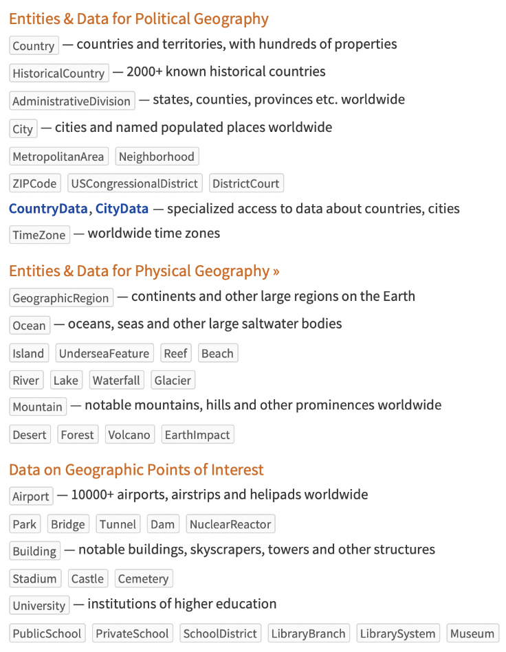Click the Airport entity tag
Image resolution: width=506 pixels, height=652 pixels.
tap(31, 496)
